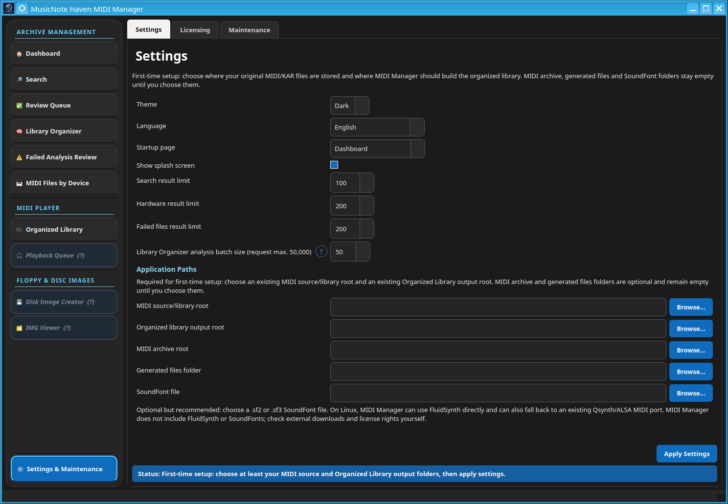Browse for SoundFont file
Viewport: 728px width, 504px height.
(691, 393)
